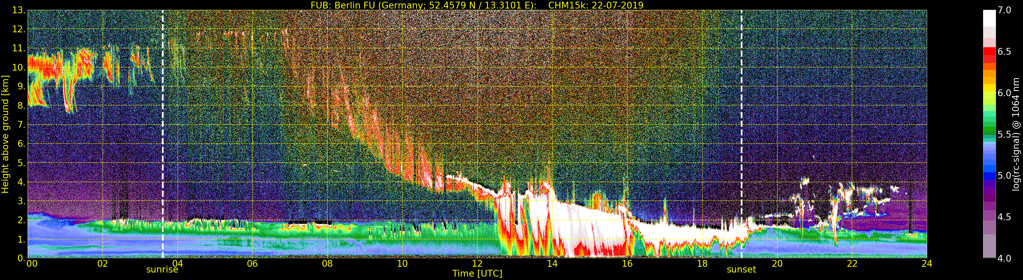The image size is (1023, 280).
Task: Click the '20' time tick label
Action: click(777, 264)
